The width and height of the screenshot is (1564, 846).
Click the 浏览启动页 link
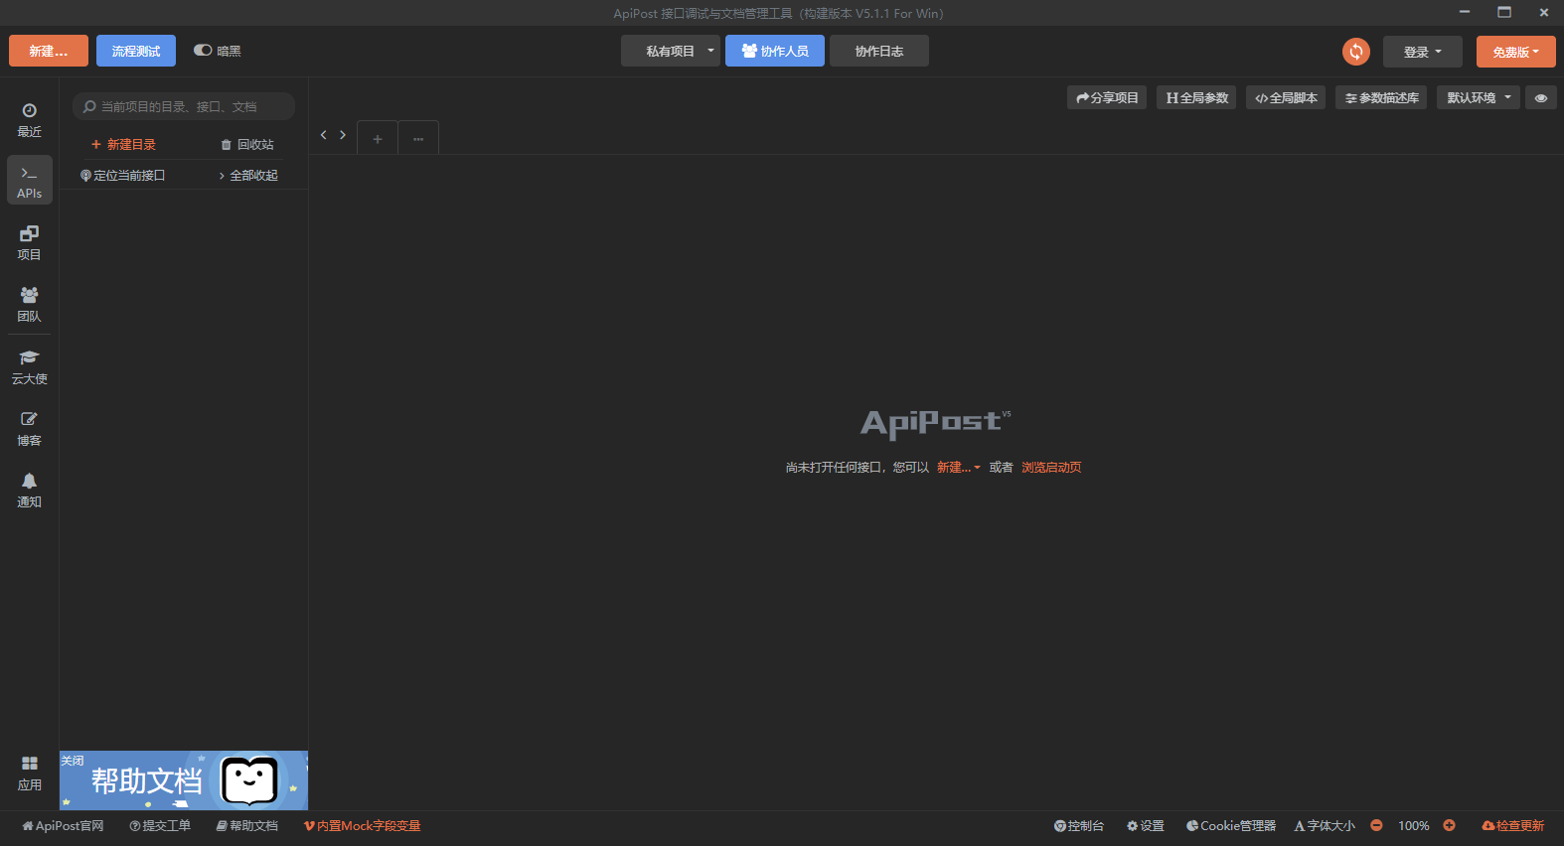pos(1051,468)
